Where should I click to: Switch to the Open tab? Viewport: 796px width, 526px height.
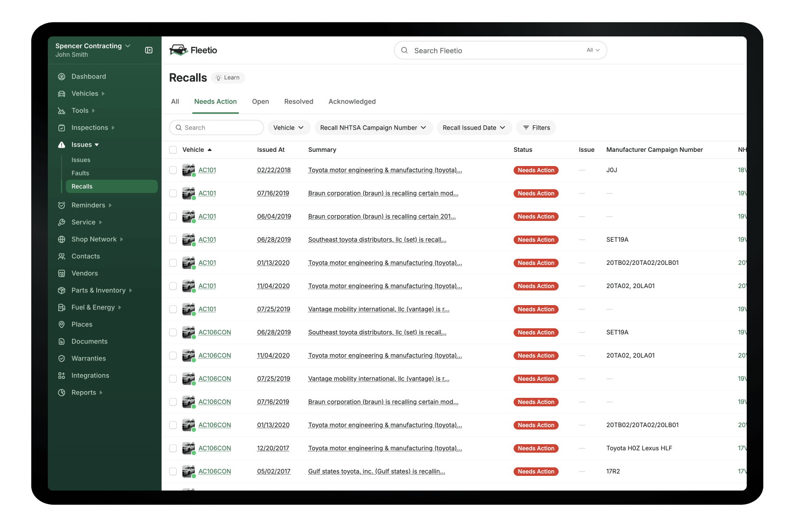pos(261,102)
